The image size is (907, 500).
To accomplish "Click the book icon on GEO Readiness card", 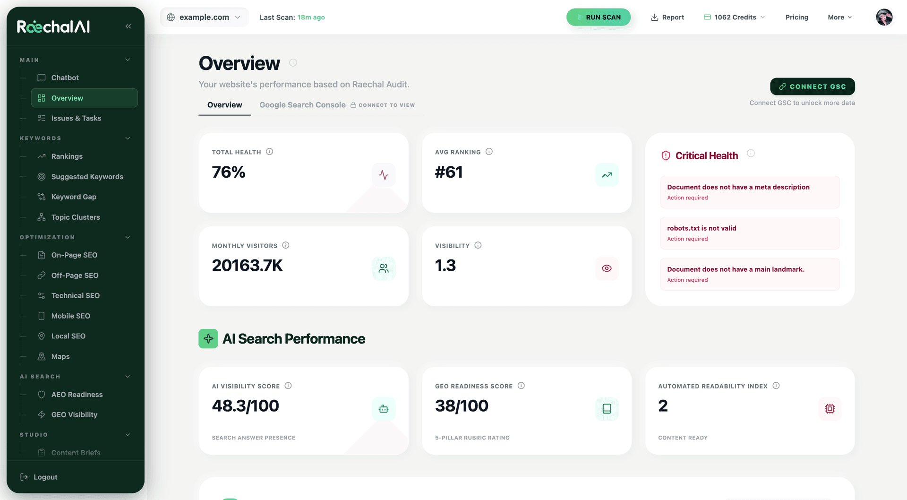I will [x=607, y=409].
